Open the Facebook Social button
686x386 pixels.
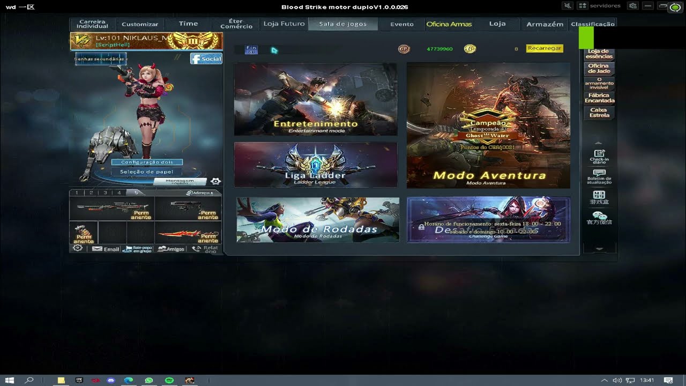(206, 58)
